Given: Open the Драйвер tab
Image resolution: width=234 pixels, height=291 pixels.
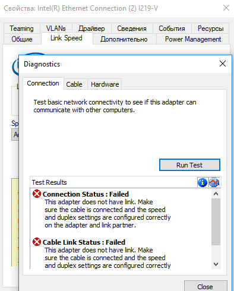Looking at the screenshot, I should [x=91, y=29].
